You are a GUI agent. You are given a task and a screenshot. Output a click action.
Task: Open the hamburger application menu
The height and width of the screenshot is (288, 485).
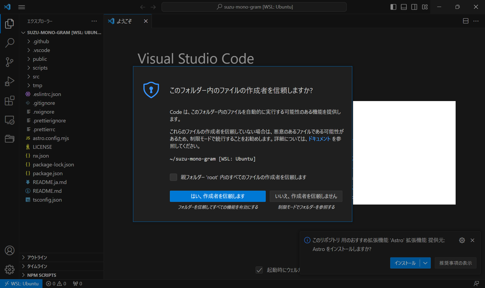click(22, 7)
